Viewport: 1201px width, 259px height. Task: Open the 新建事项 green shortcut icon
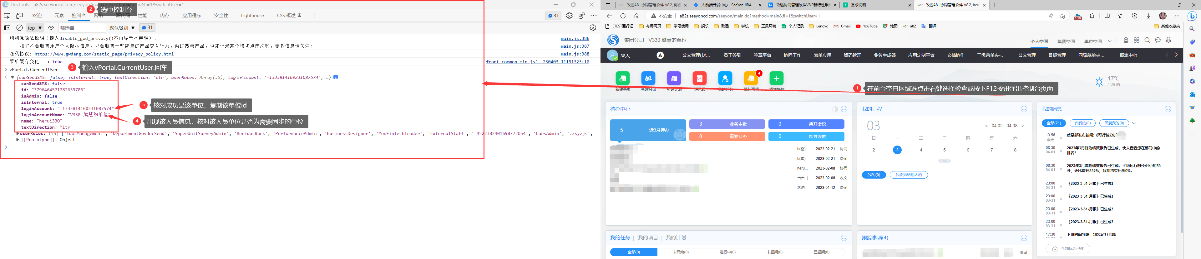pyautogui.click(x=622, y=79)
